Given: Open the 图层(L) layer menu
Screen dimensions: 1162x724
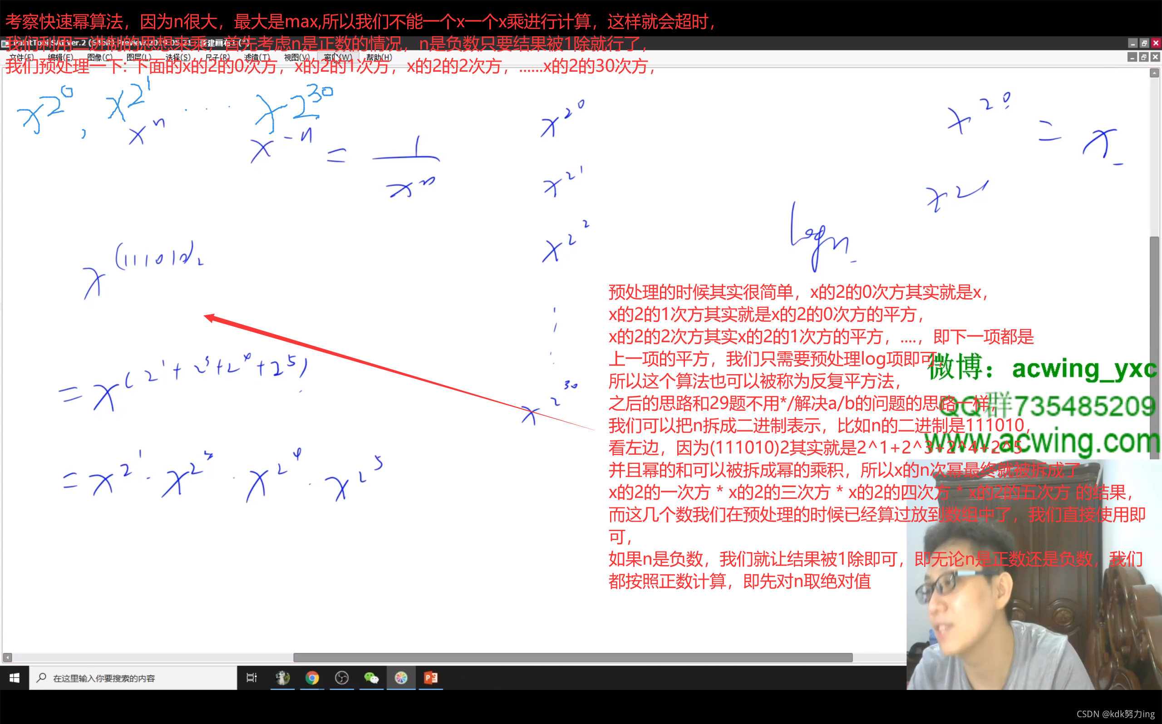Looking at the screenshot, I should tap(139, 58).
